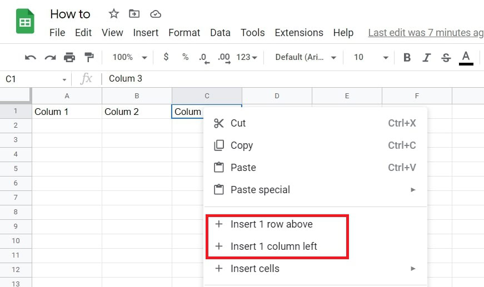The image size is (484, 287).
Task: Toggle bold formatting
Action: (x=407, y=57)
